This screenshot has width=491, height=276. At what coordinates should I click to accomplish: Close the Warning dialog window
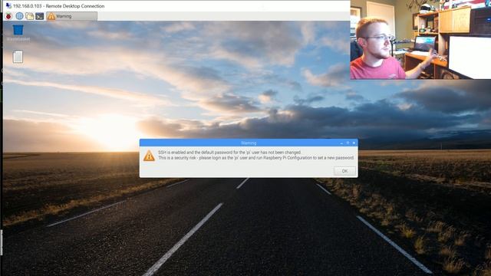[x=354, y=143]
